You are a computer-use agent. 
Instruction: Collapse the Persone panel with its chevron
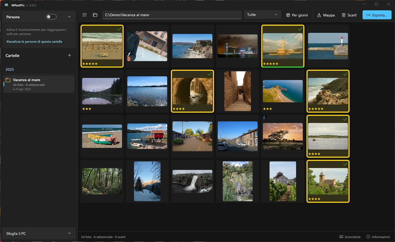click(69, 17)
